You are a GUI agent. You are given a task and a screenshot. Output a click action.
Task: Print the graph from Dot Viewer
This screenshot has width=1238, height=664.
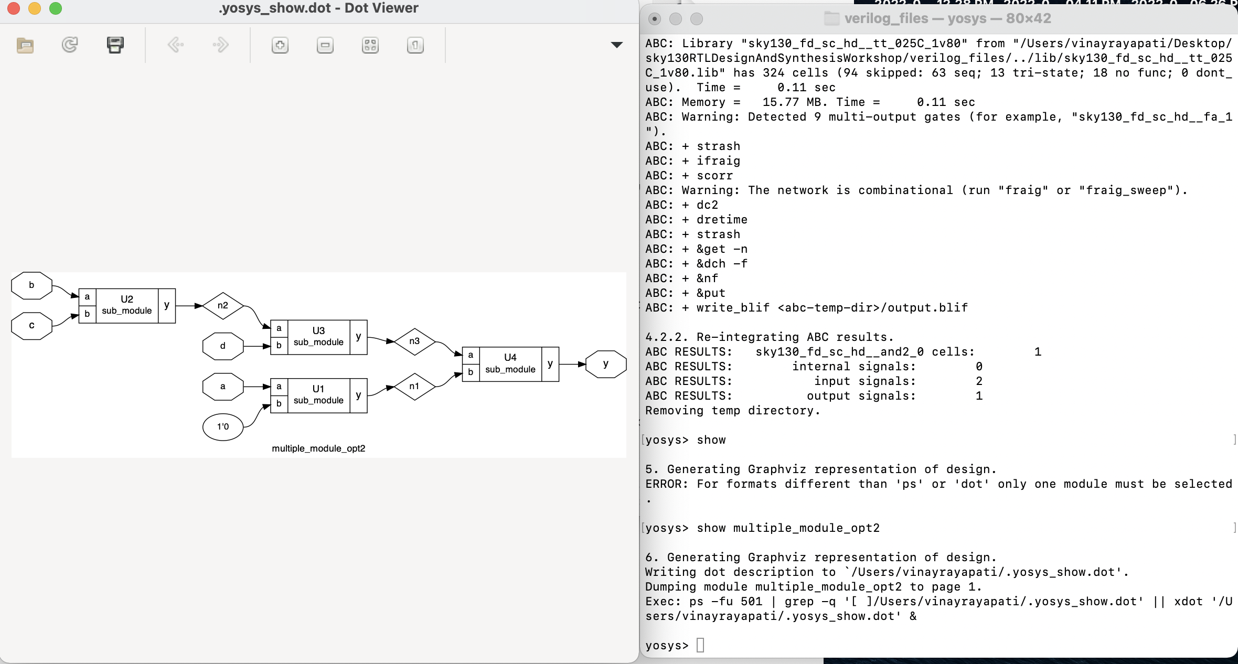[115, 46]
